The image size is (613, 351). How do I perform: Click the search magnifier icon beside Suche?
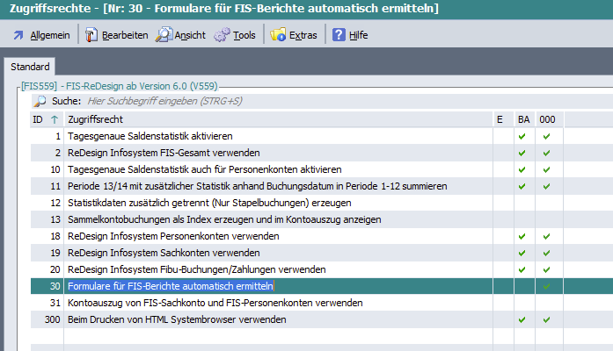[40, 101]
